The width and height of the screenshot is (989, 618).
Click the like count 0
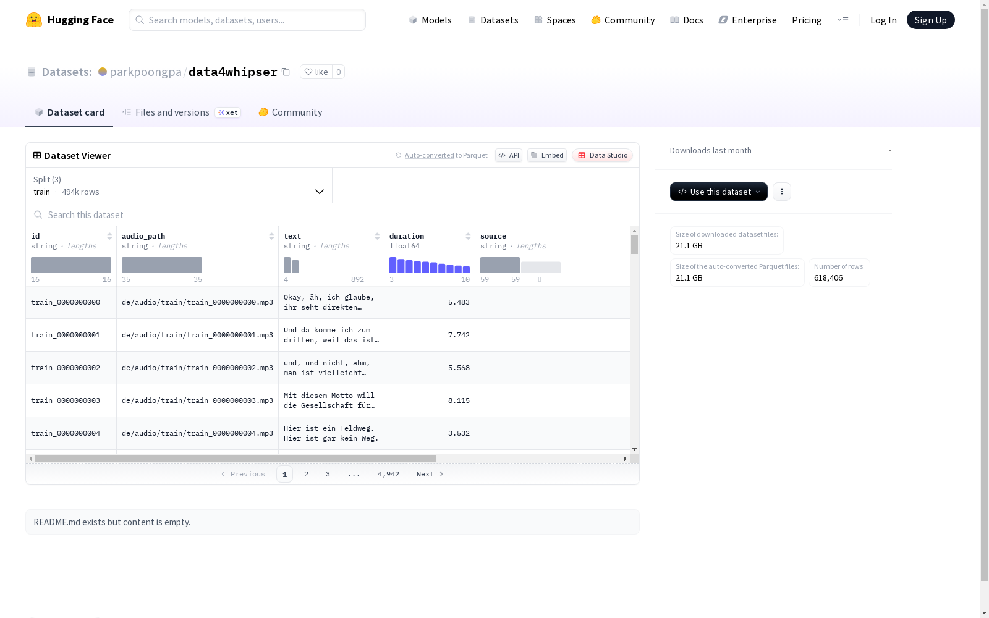click(338, 72)
